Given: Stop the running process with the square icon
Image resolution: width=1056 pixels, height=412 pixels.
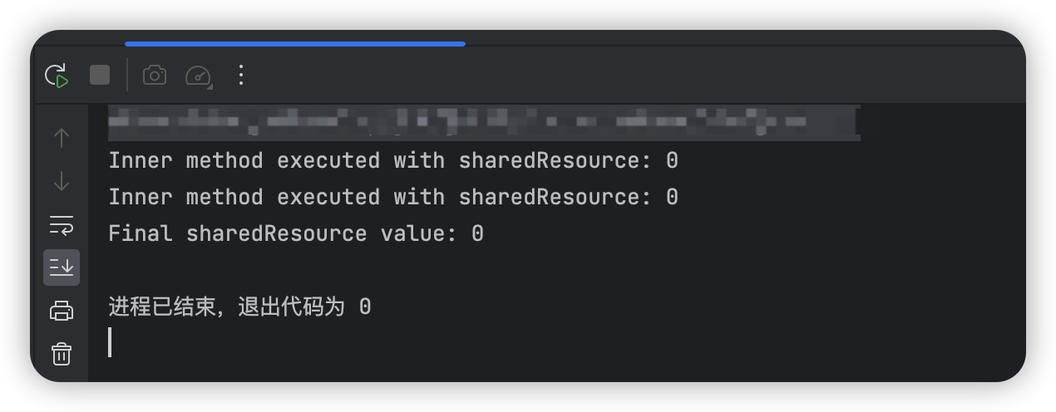Looking at the screenshot, I should (x=100, y=76).
